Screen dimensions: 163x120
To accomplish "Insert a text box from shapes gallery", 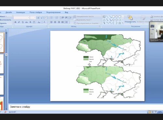I will tap(104, 17).
